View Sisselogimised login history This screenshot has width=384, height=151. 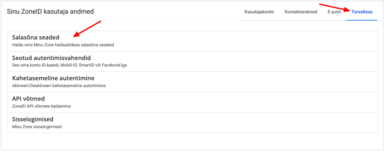(x=32, y=119)
